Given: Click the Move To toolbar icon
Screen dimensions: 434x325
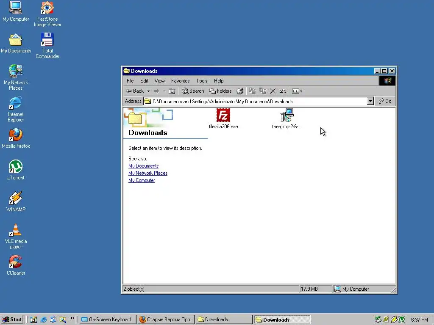Looking at the screenshot, I should tap(253, 91).
